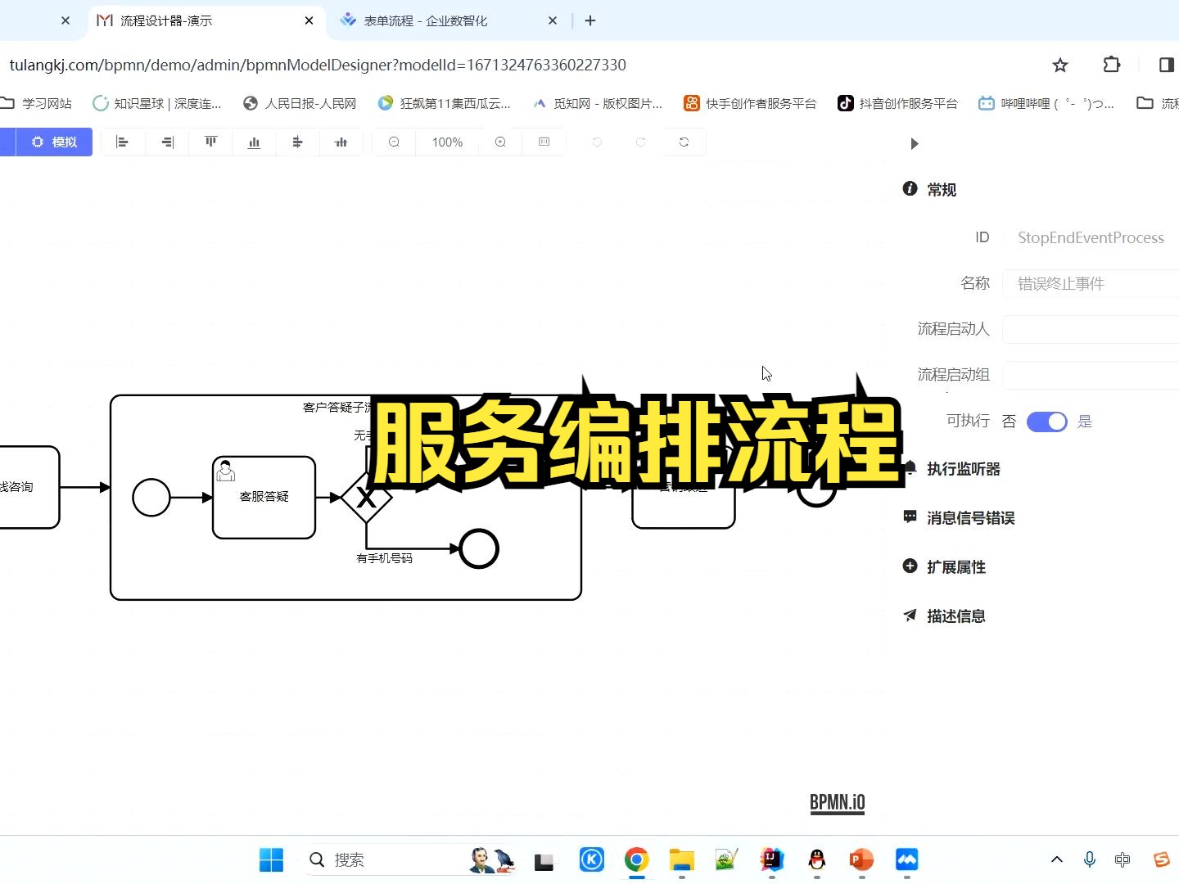Open IntelliJ IDEA from the taskbar

pos(771,859)
